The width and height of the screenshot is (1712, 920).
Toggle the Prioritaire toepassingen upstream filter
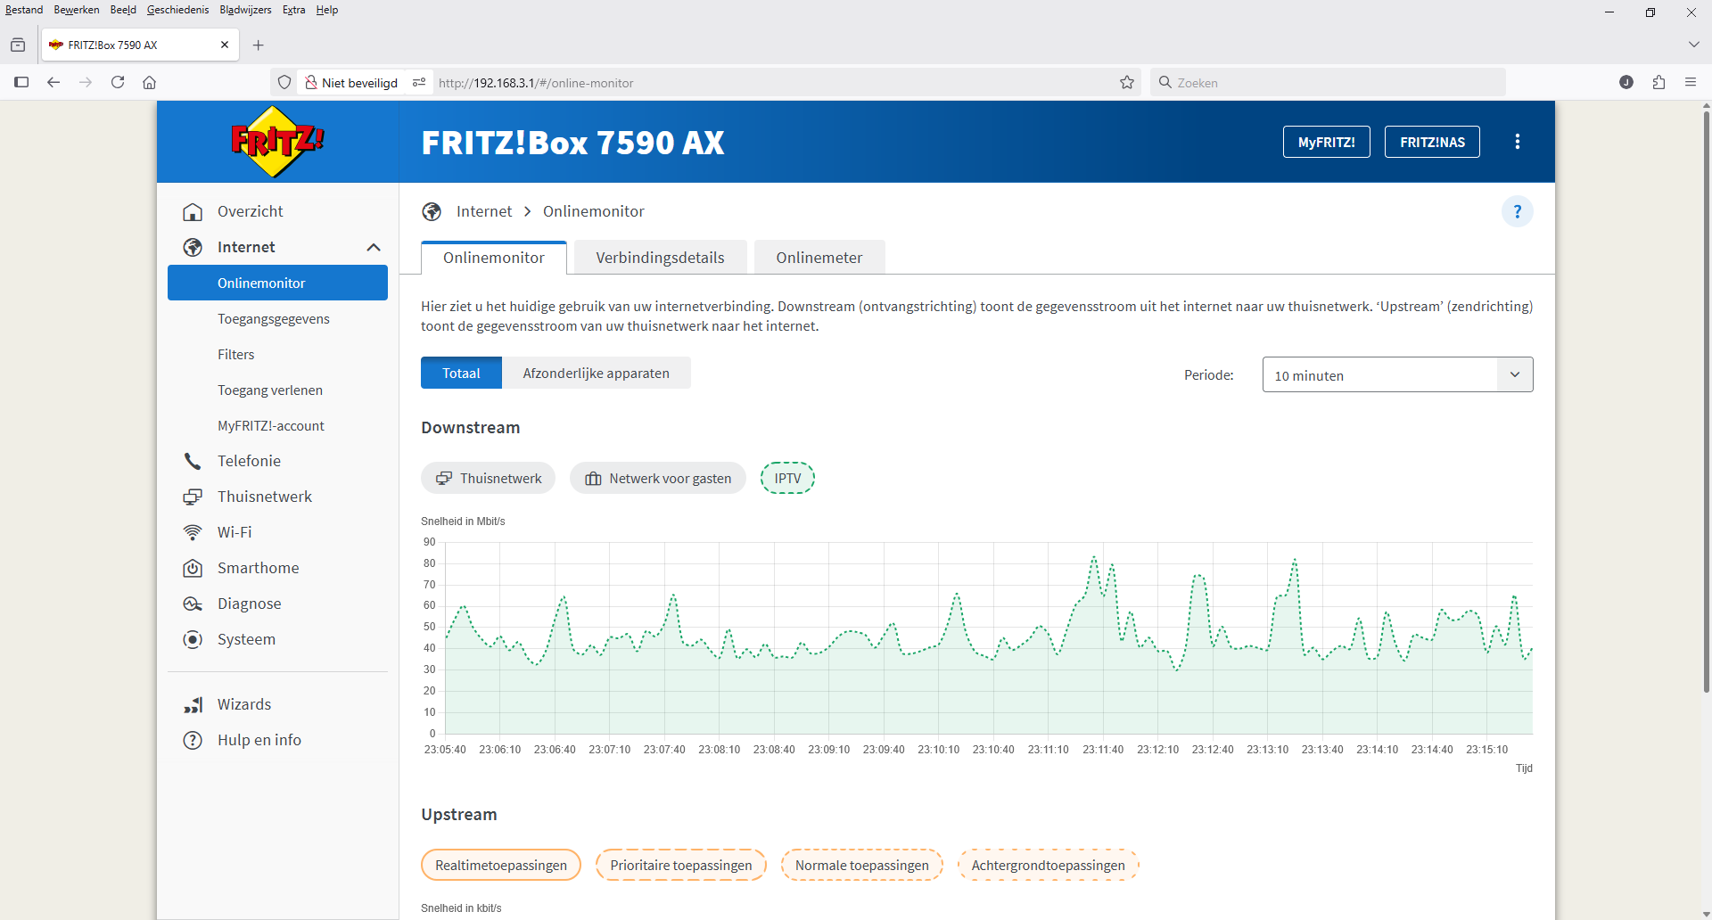[681, 865]
